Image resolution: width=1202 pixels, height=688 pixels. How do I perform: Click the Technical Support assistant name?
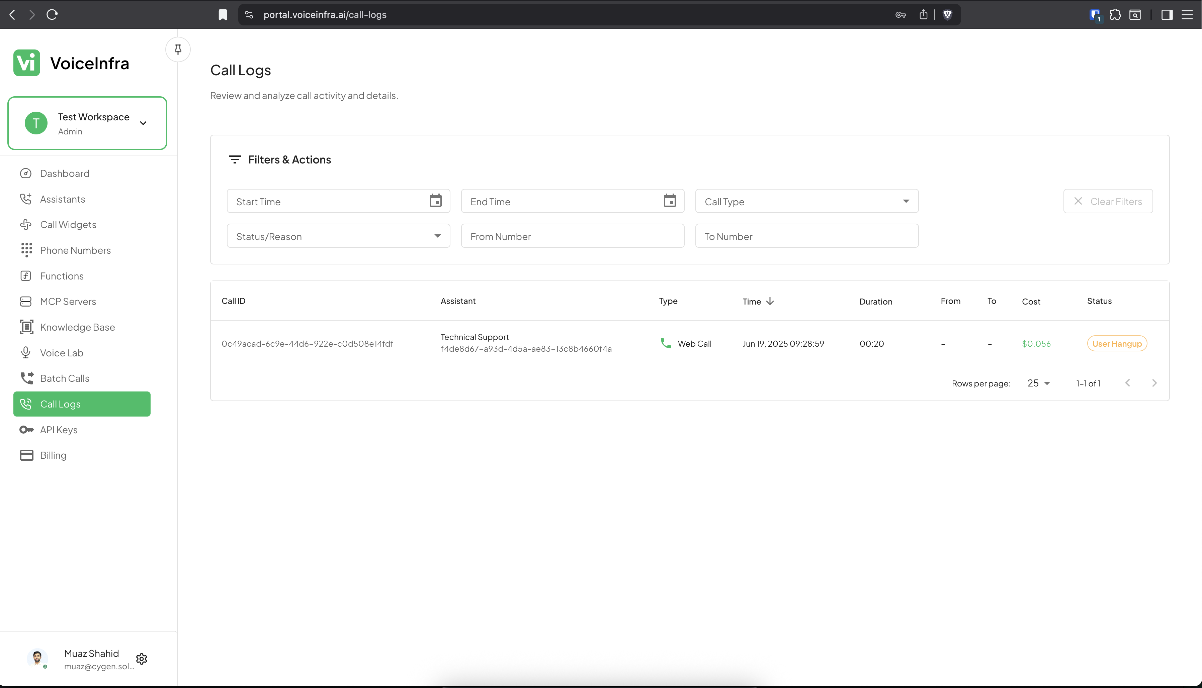coord(475,337)
